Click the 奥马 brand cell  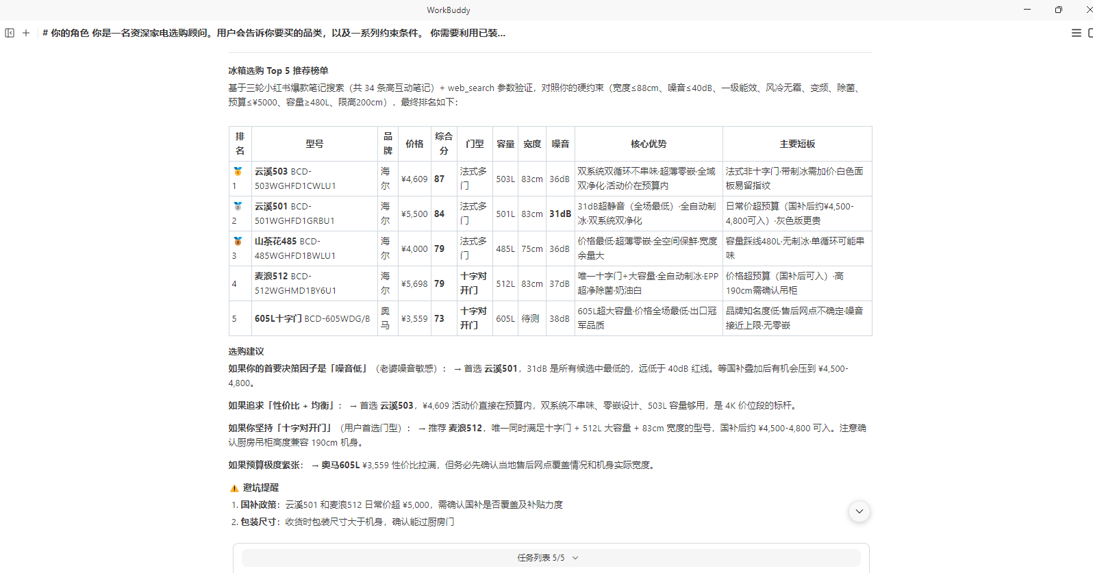pyautogui.click(x=387, y=318)
